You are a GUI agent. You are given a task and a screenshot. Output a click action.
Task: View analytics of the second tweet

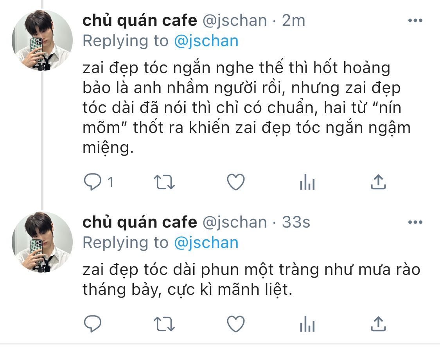[307, 324]
